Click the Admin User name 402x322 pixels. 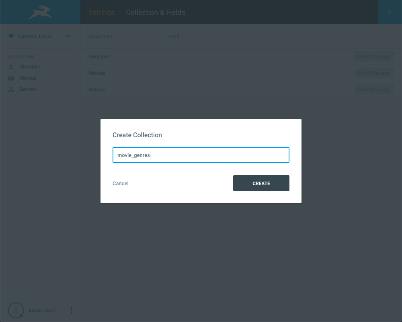click(x=42, y=310)
